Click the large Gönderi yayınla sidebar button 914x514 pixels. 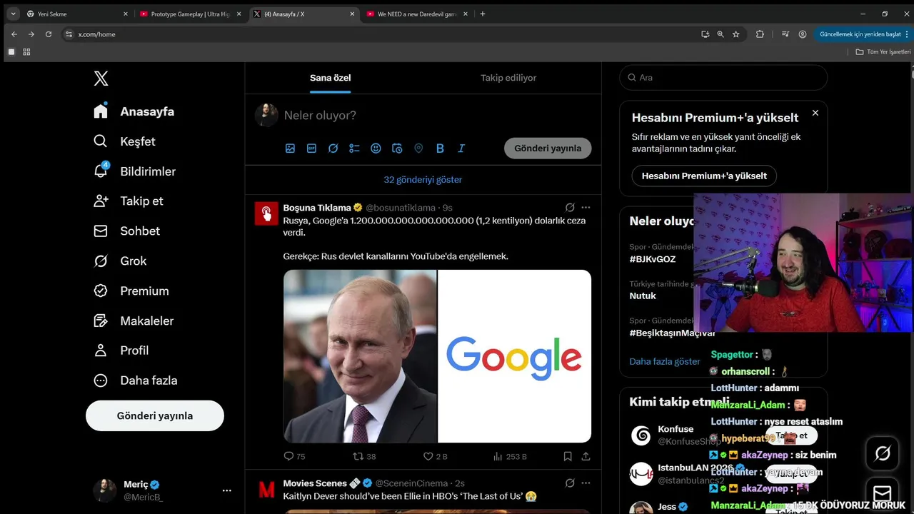(x=155, y=415)
